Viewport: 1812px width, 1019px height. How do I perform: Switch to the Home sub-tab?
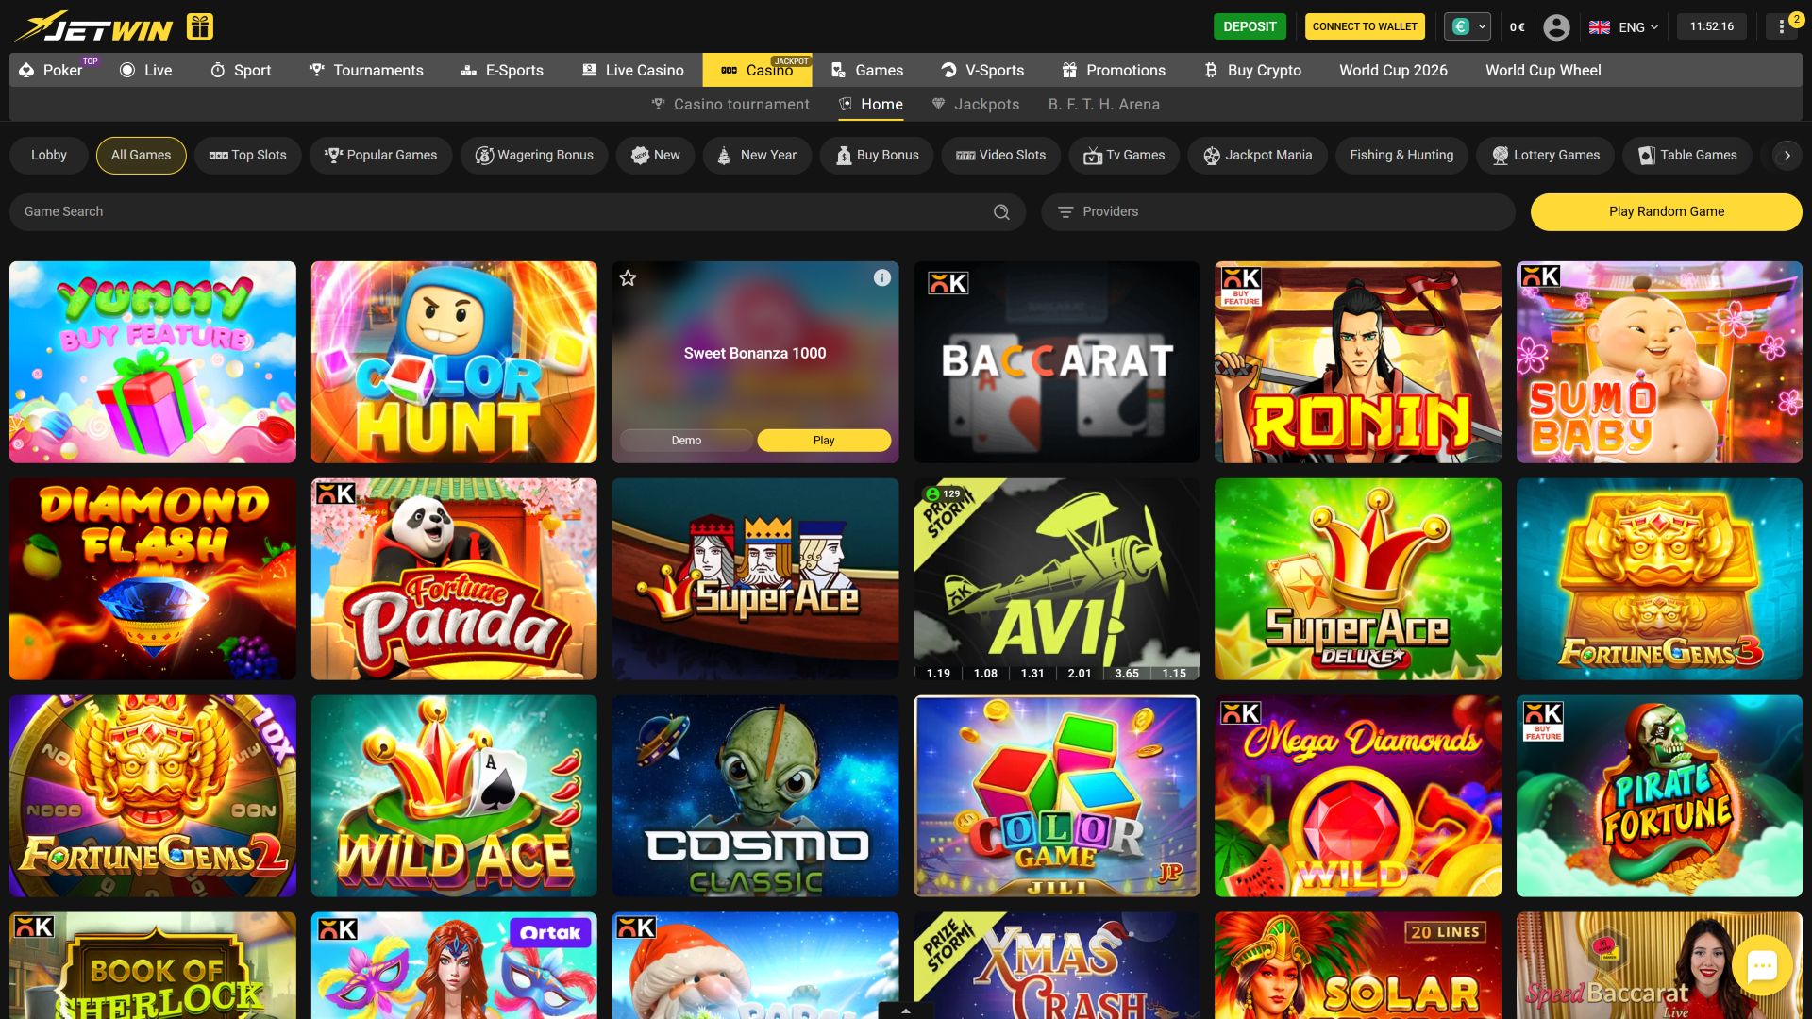871,104
